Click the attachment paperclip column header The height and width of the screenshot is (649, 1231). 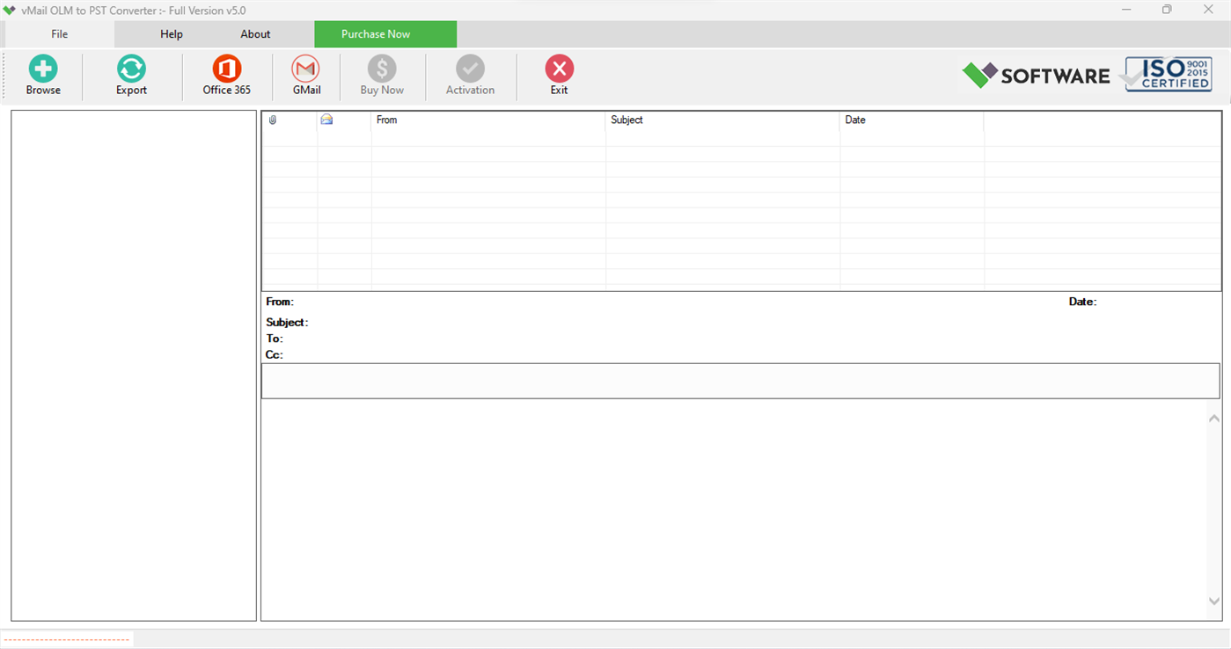[272, 120]
